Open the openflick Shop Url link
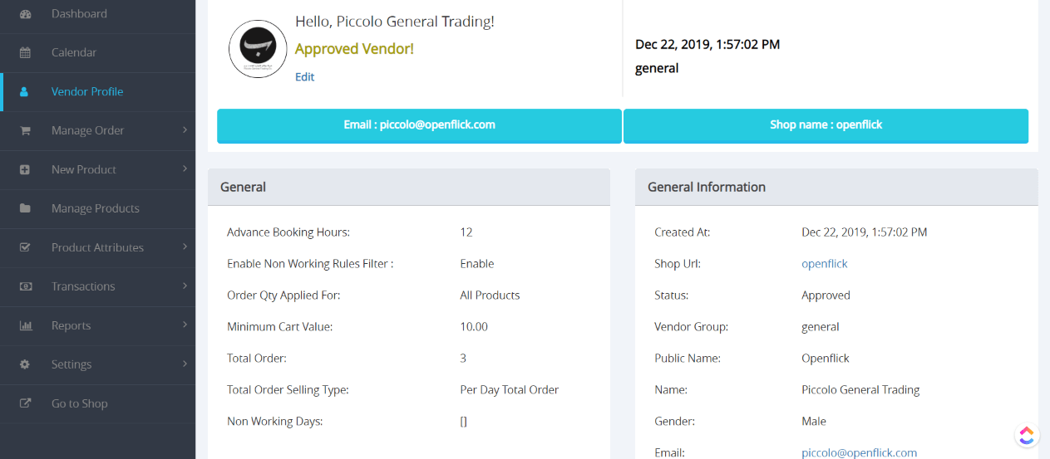The image size is (1050, 459). pyautogui.click(x=825, y=263)
